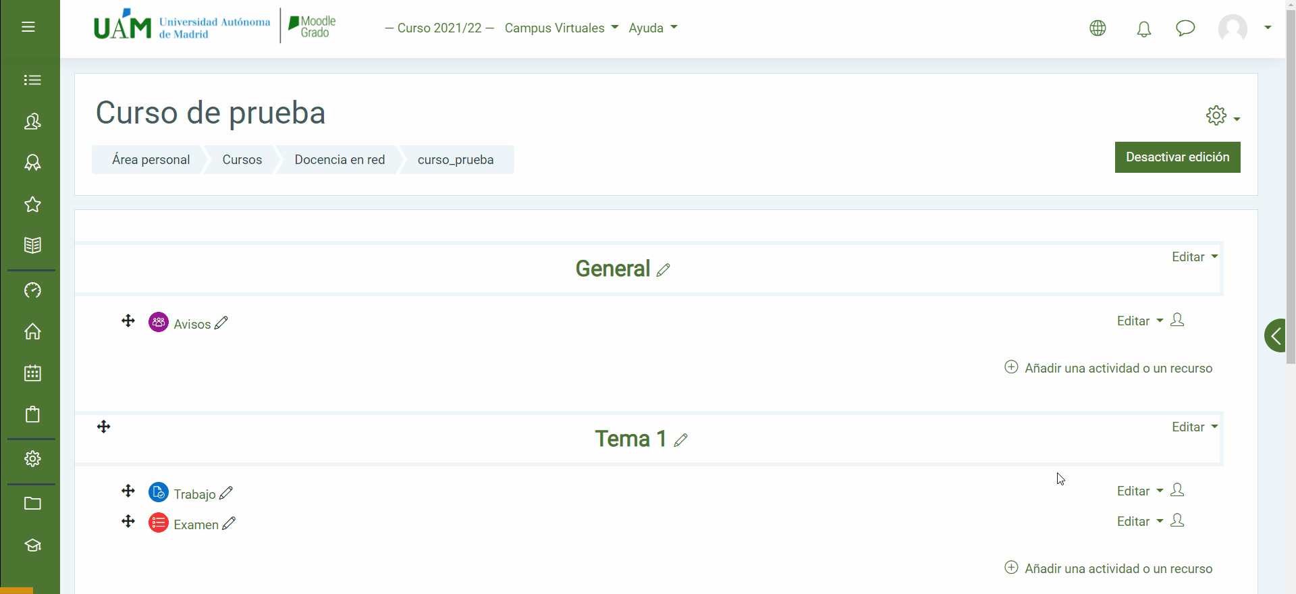This screenshot has height=594, width=1296.
Task: Open the Ayuda menu
Action: pyautogui.click(x=652, y=28)
